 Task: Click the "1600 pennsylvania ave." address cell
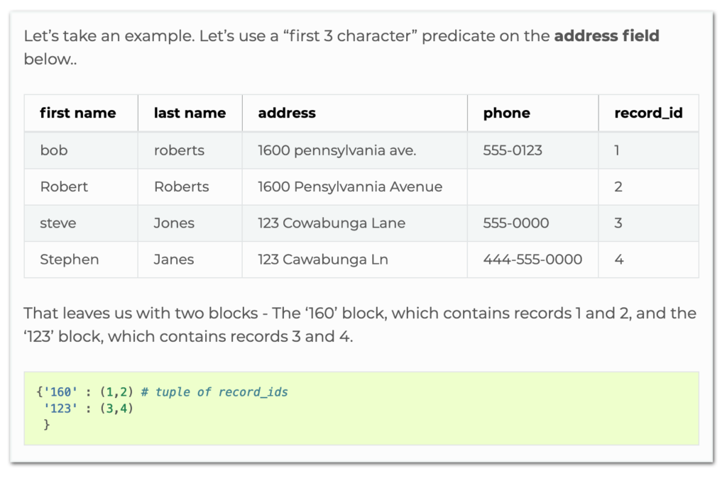pyautogui.click(x=337, y=150)
